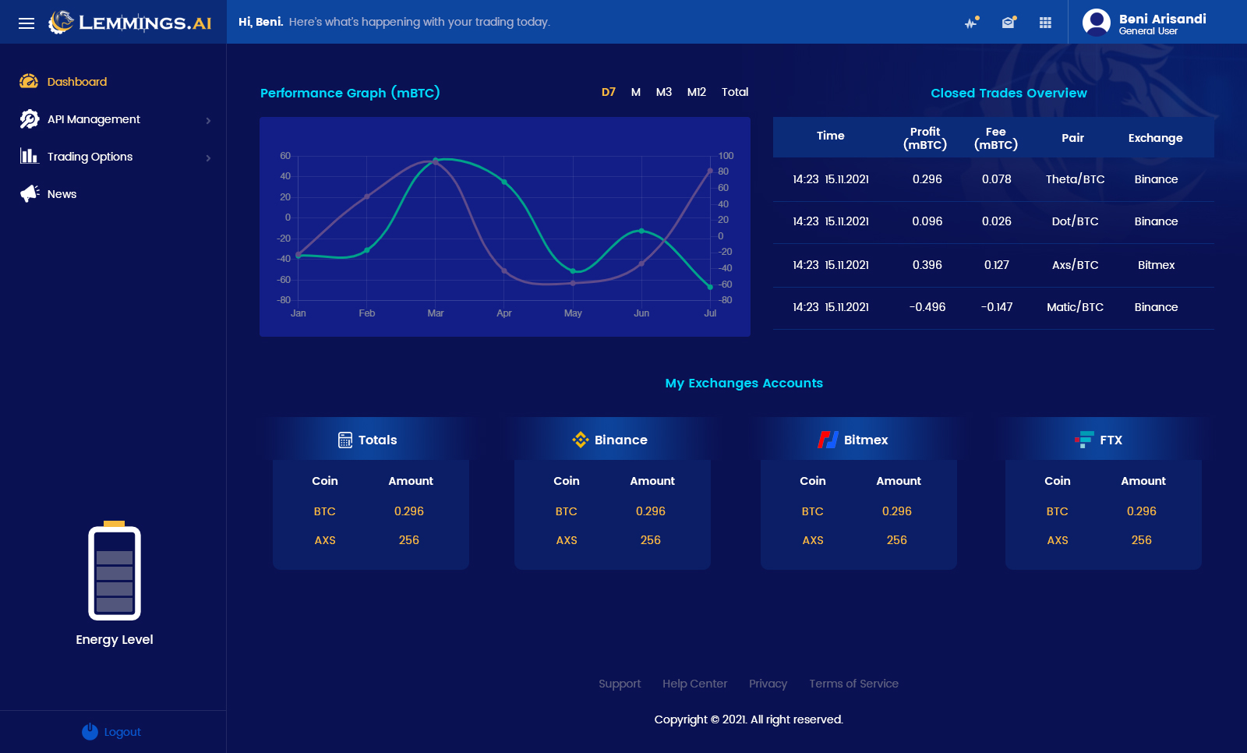Click 256 amount in FTX card

(1142, 540)
